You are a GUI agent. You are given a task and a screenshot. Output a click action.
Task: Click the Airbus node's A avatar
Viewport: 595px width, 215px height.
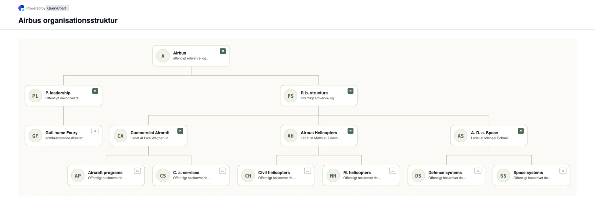pyautogui.click(x=163, y=56)
